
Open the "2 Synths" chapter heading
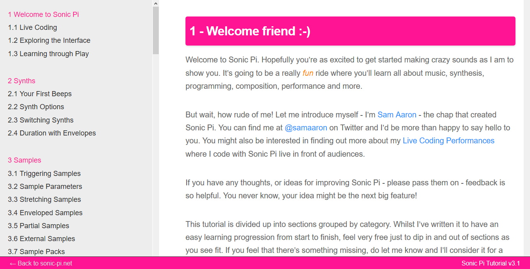tap(22, 81)
